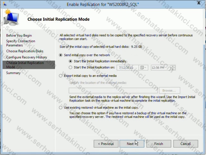Click the Choose Initial Replication Mode heading

pos(58,19)
